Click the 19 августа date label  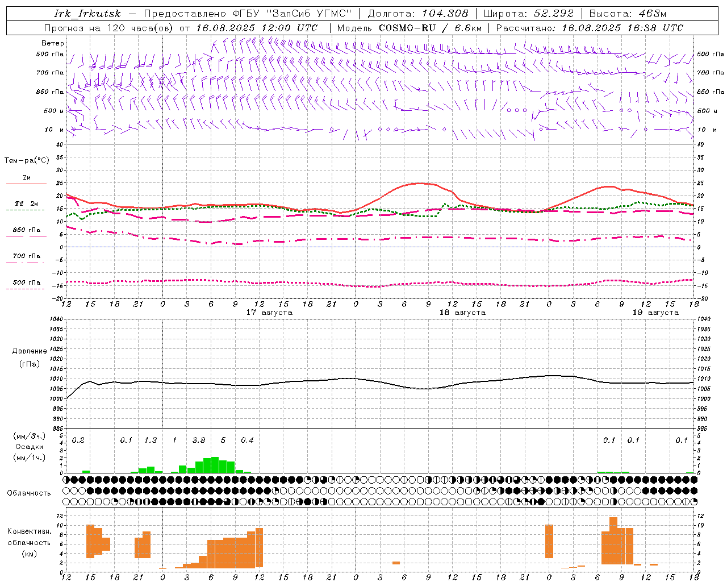655,313
